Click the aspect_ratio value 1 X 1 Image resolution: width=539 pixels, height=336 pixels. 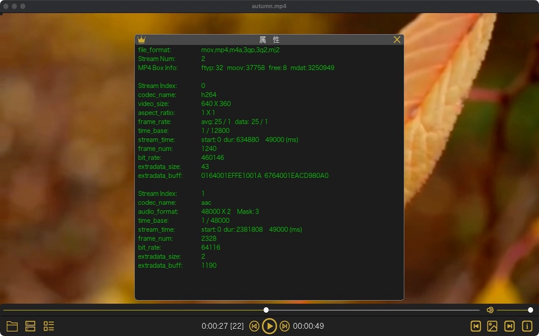pos(208,113)
